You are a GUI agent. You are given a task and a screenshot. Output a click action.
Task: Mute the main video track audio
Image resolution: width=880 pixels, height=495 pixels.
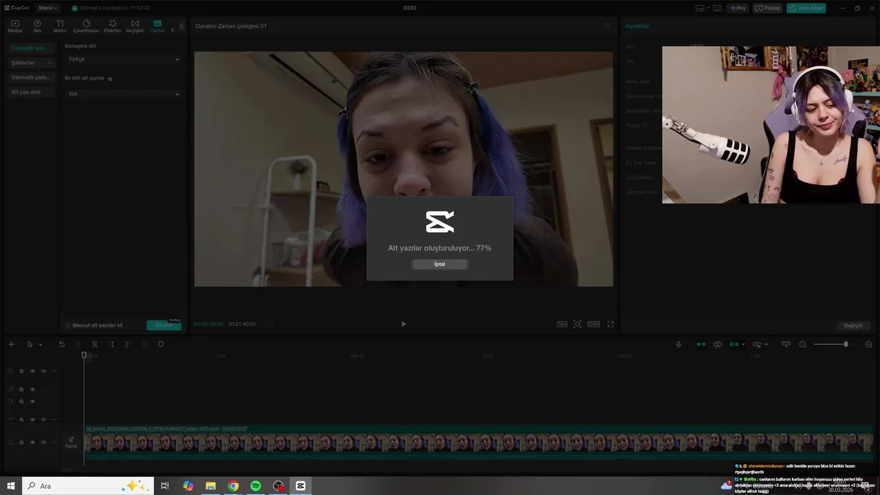click(43, 442)
